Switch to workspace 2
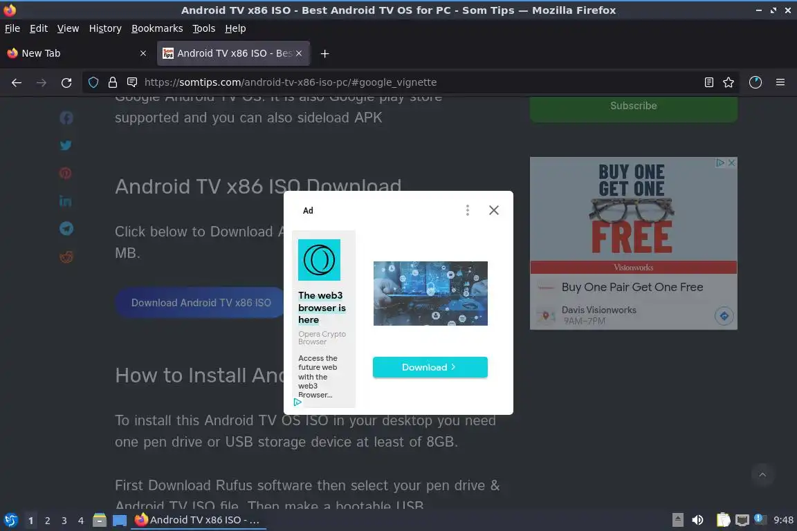797x531 pixels. [47, 521]
